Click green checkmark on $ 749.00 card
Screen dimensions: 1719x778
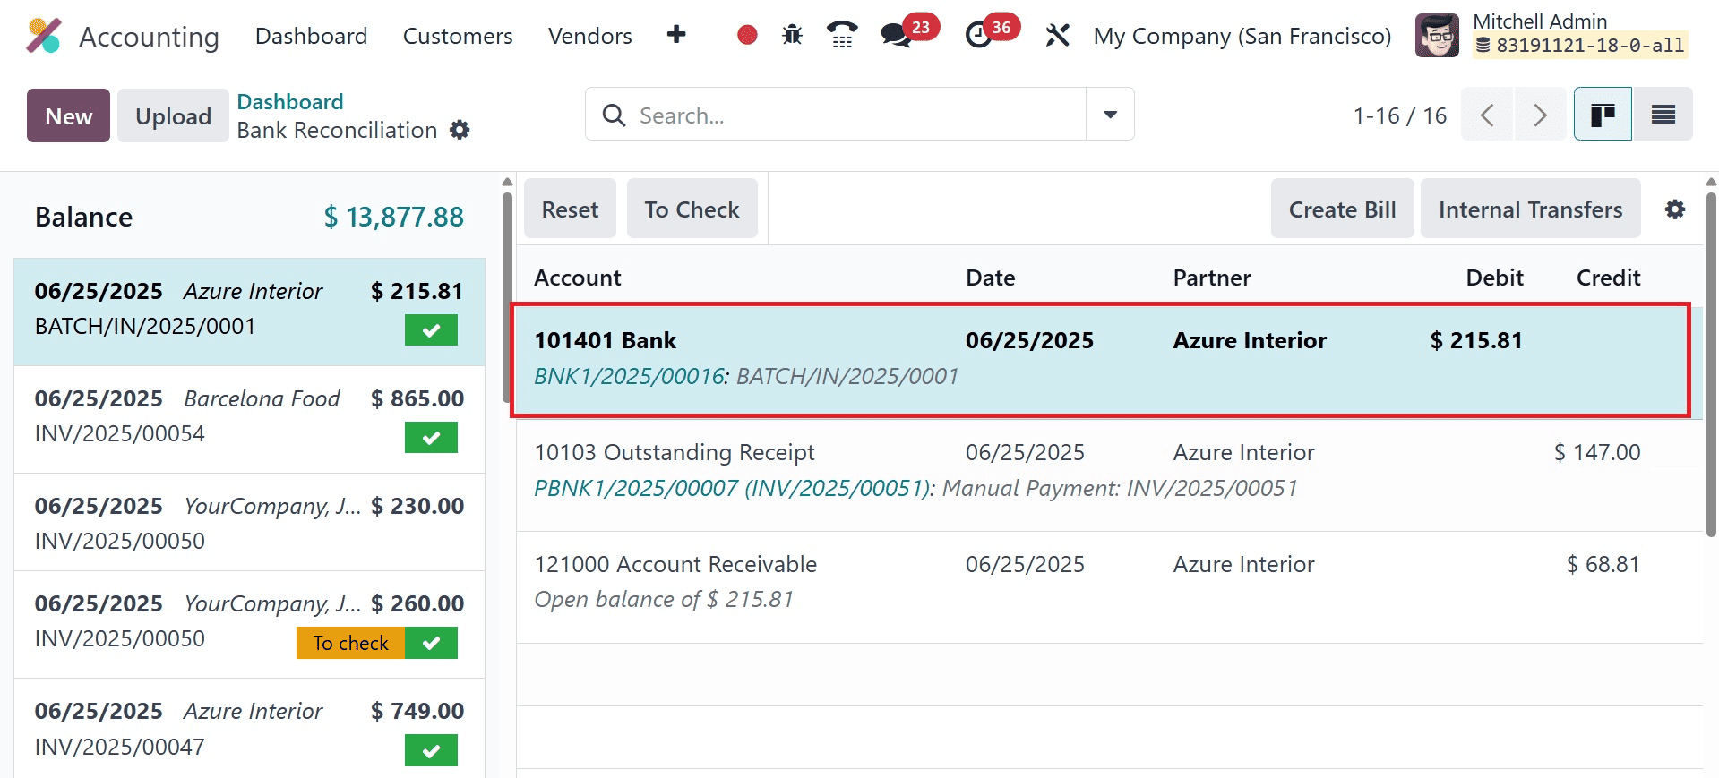[x=431, y=750]
